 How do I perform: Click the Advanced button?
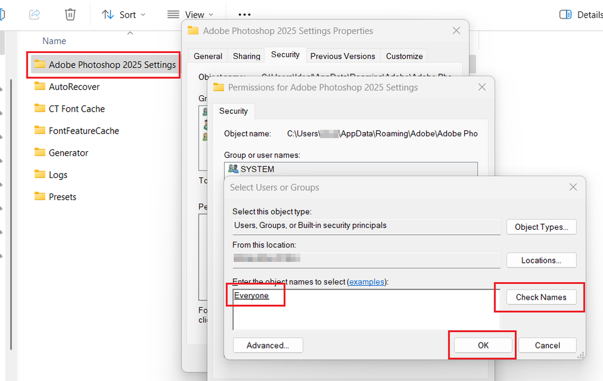pos(268,345)
